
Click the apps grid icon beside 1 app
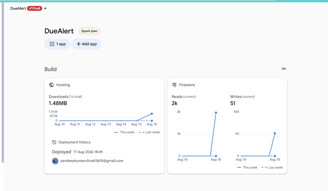coord(52,44)
